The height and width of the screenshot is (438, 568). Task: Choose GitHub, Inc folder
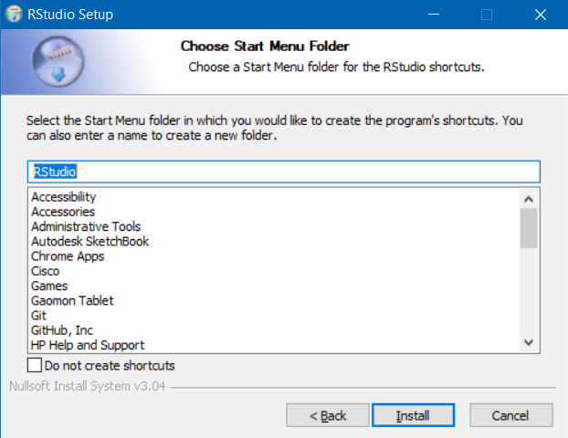[x=62, y=330]
